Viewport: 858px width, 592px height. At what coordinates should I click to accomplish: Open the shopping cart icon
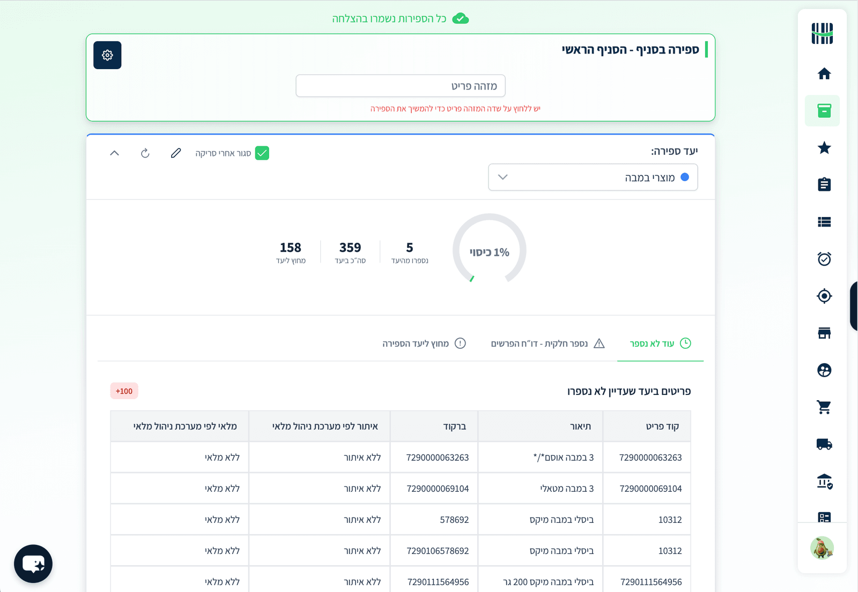point(824,407)
